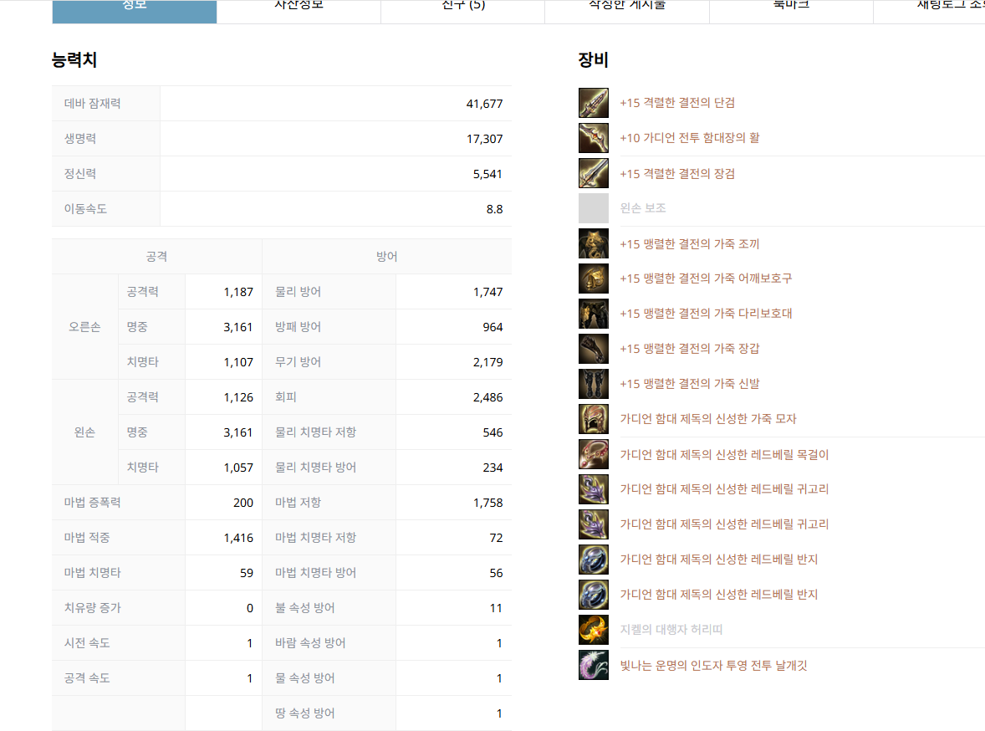
Task: Click the 가죽 어깨보호구 shoulder icon
Action: (593, 279)
